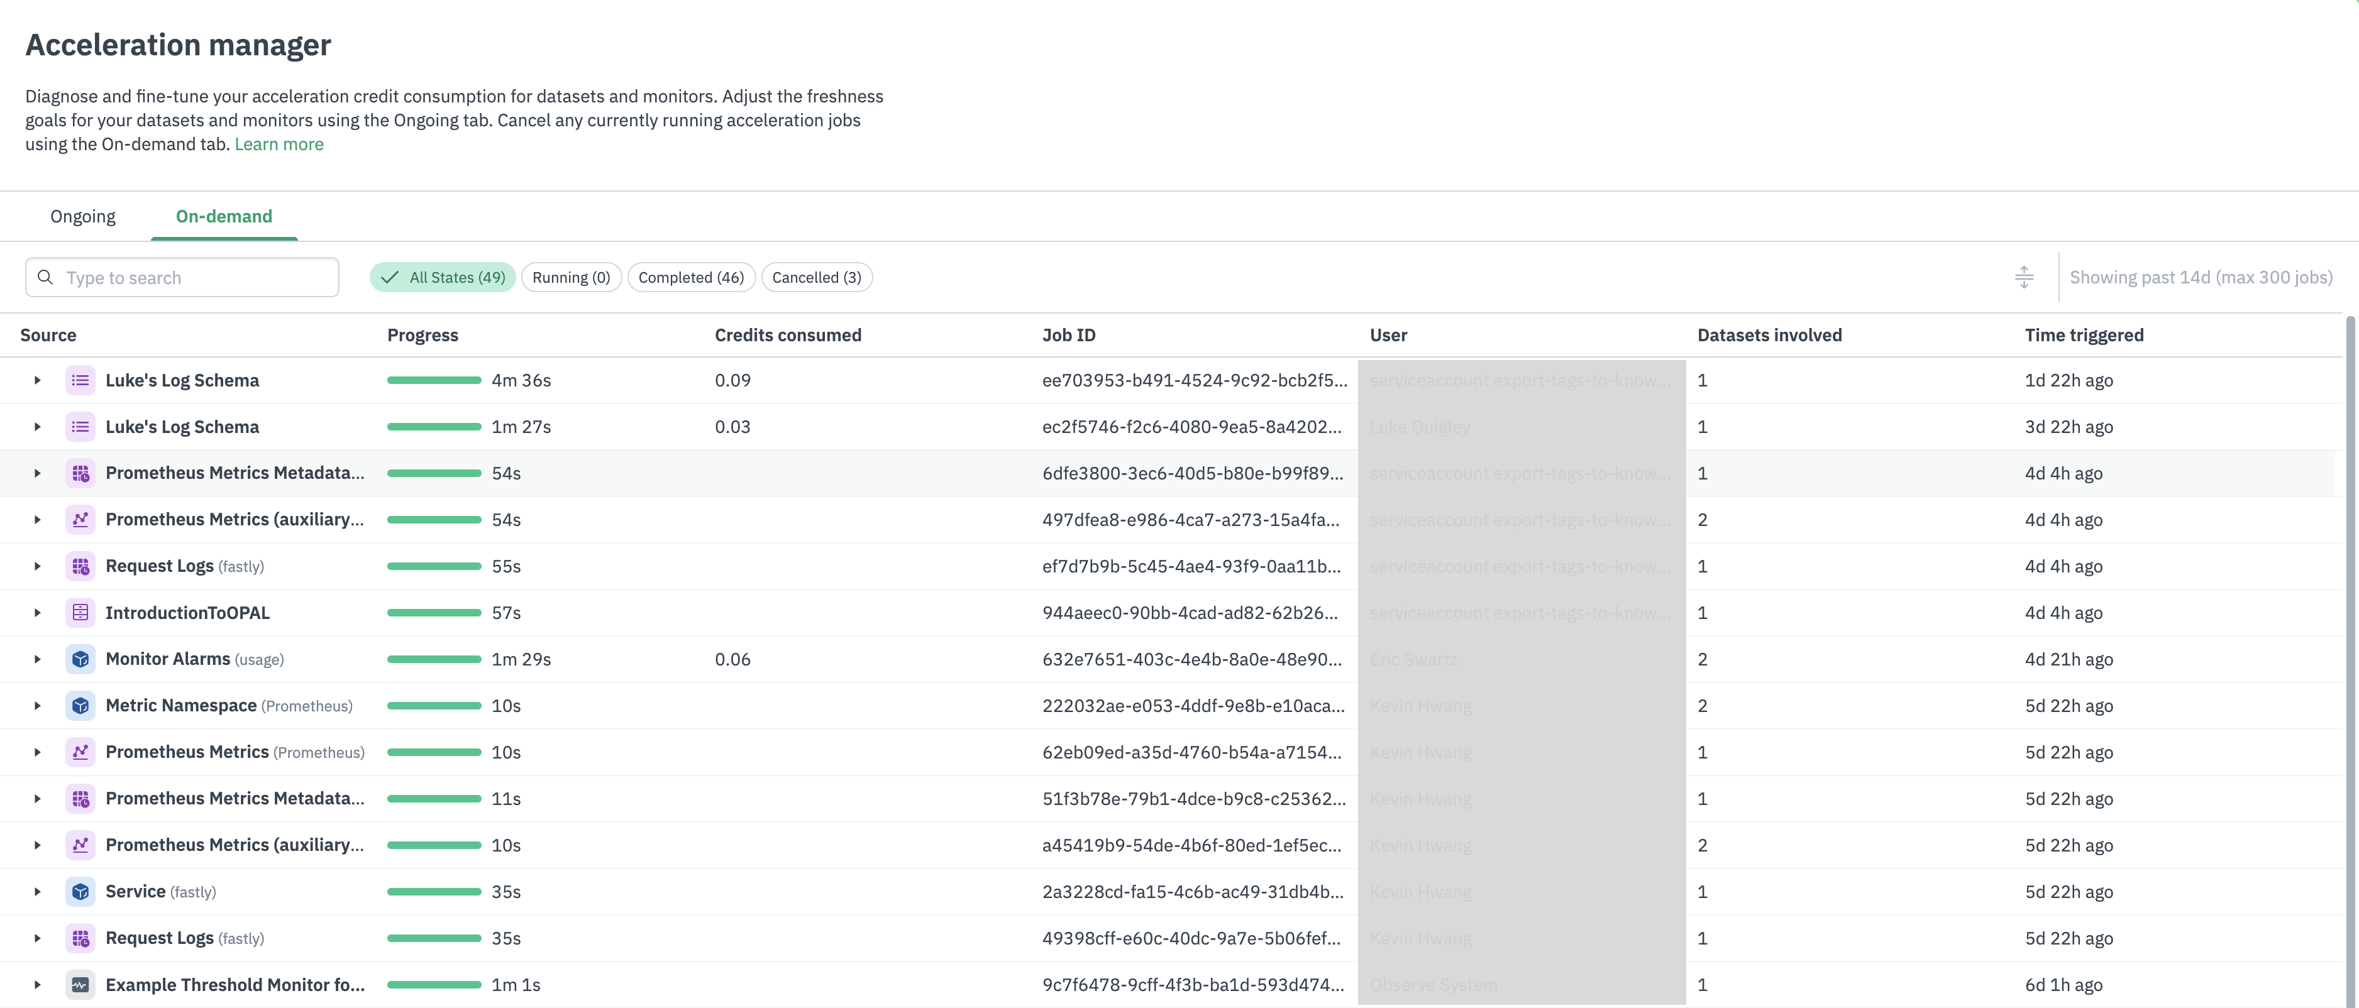This screenshot has width=2359, height=1008.
Task: Expand the IntroductionToOPAL job row
Action: [x=38, y=613]
